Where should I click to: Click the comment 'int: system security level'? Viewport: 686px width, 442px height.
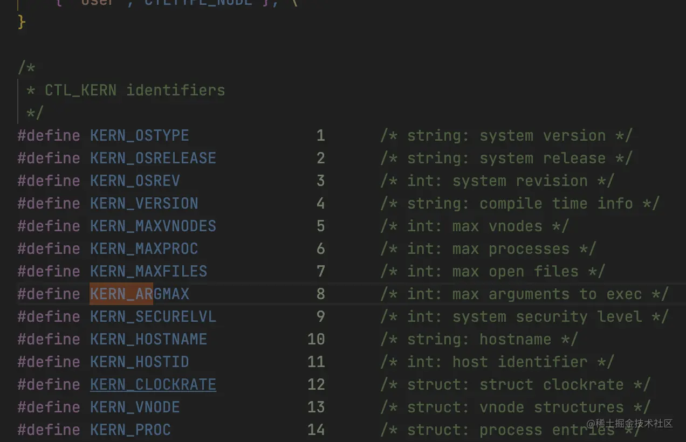524,316
